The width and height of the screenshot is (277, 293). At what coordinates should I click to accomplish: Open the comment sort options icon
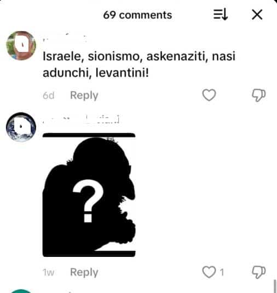(221, 15)
